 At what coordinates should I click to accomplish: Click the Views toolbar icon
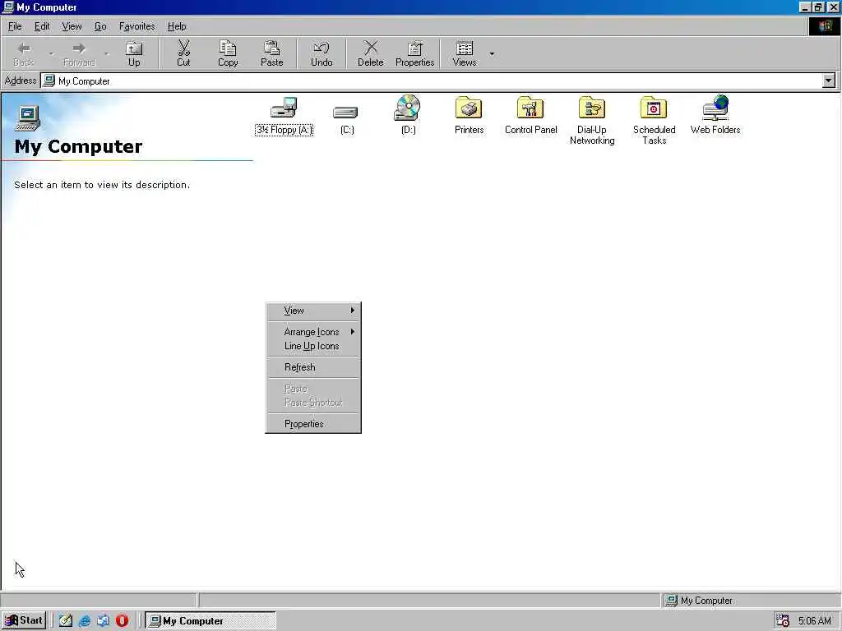(465, 48)
